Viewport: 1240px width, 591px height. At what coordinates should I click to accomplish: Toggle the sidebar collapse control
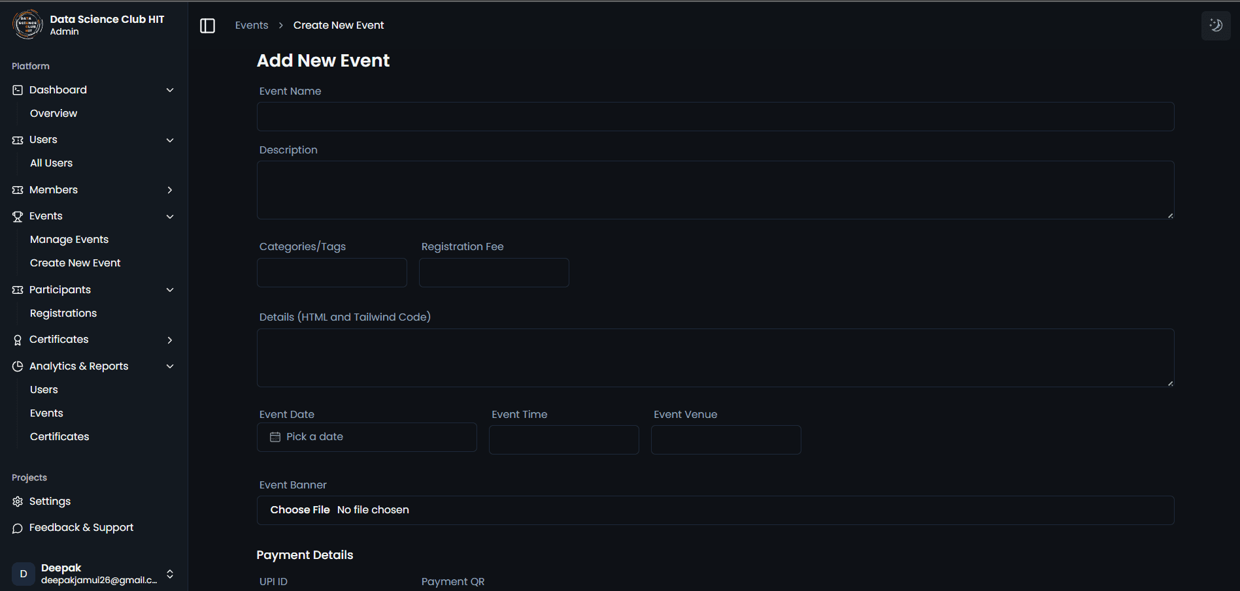tap(207, 25)
